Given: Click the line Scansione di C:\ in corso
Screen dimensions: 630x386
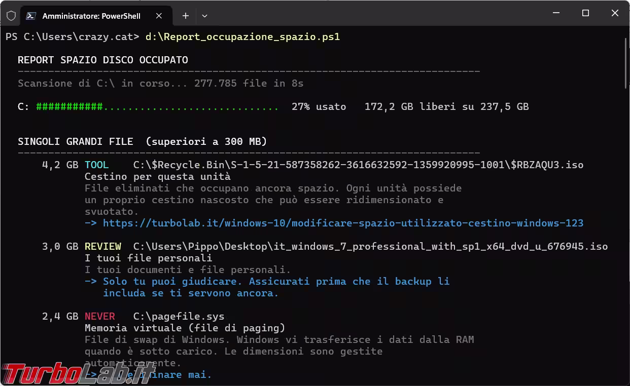Looking at the screenshot, I should [161, 83].
